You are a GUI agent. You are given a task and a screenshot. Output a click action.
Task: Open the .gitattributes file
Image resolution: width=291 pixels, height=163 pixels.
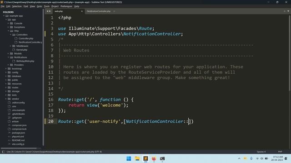click(x=18, y=114)
